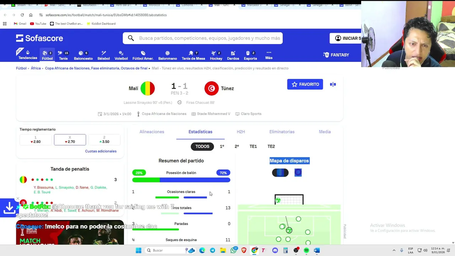Open the Tendencias section
The image size is (455, 256).
[27, 55]
